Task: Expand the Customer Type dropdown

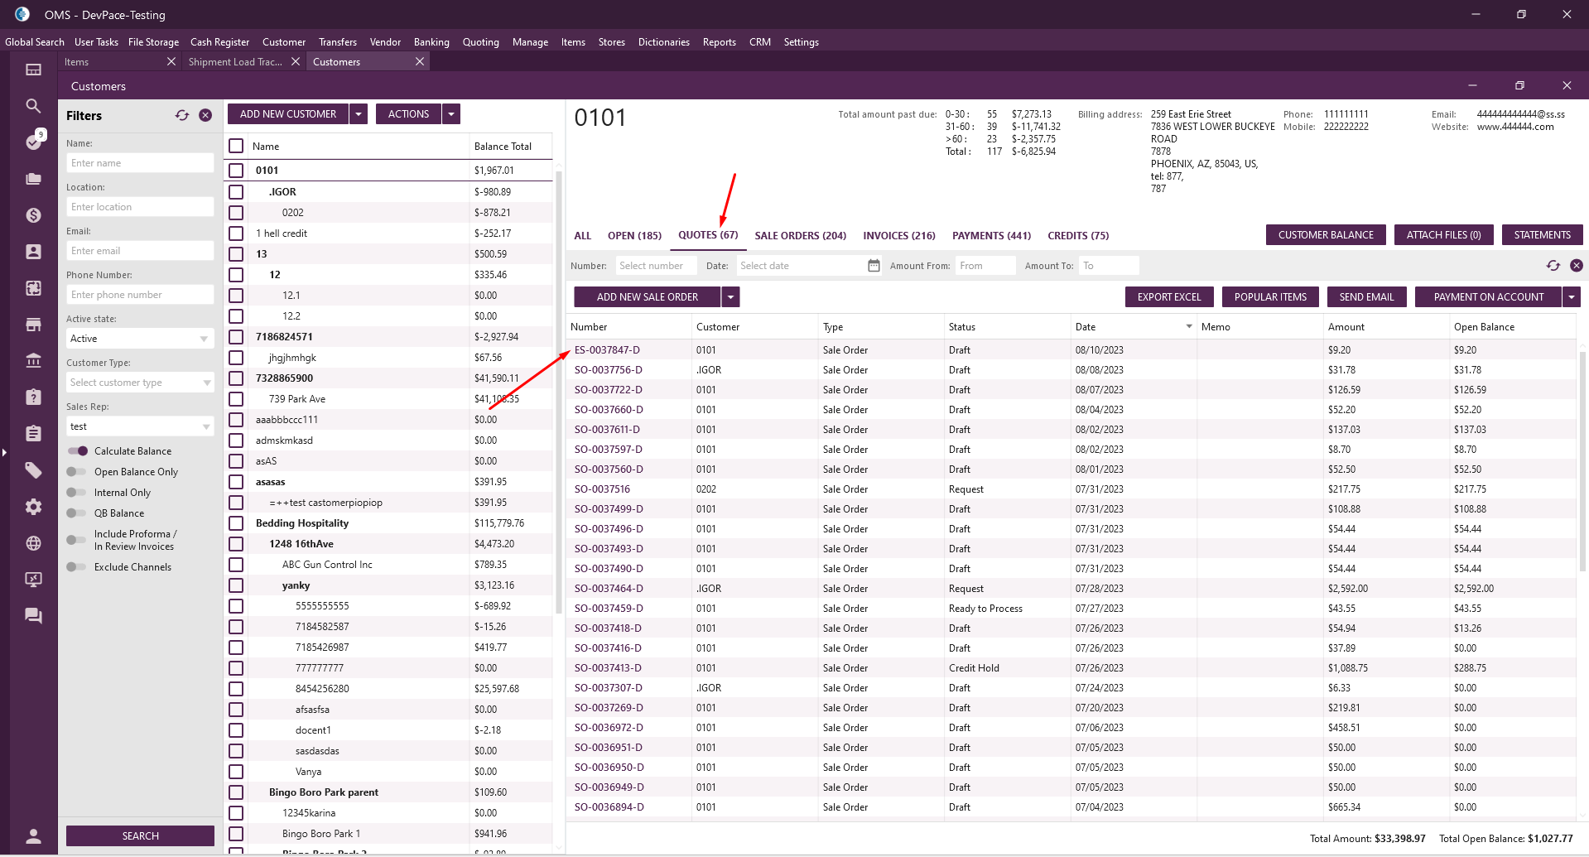Action: click(x=139, y=383)
